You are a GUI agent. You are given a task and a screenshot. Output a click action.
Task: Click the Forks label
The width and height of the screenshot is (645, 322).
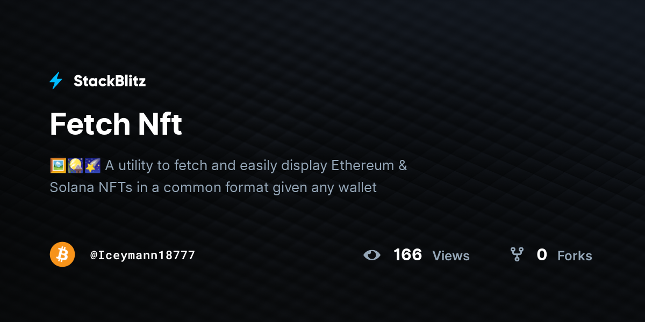[x=575, y=256]
